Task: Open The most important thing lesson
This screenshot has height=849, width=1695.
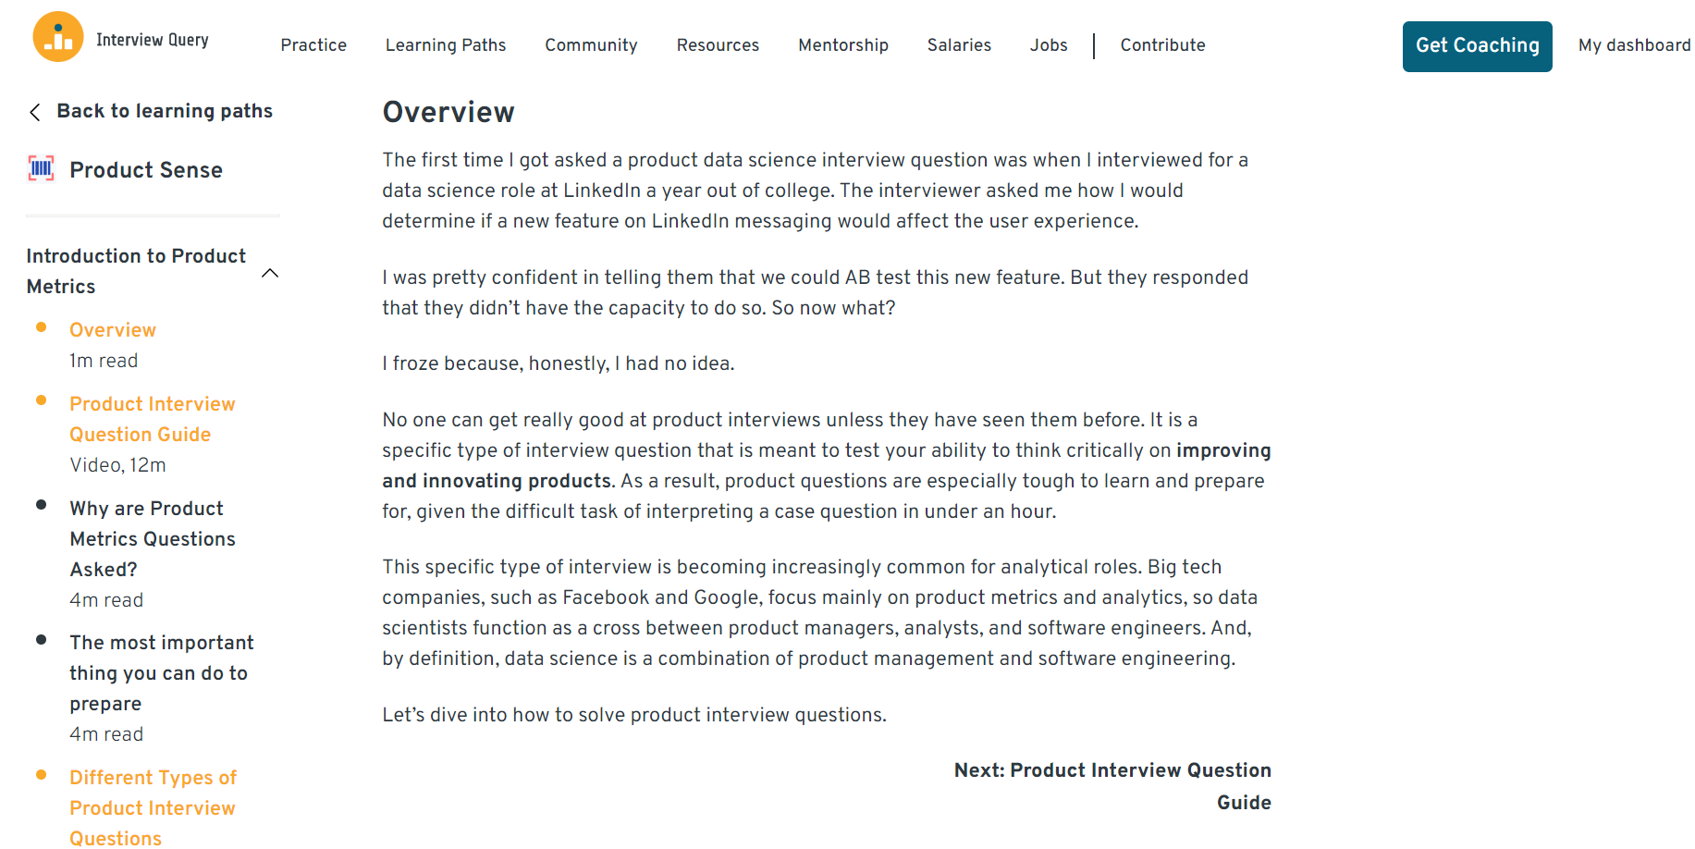Action: [161, 672]
